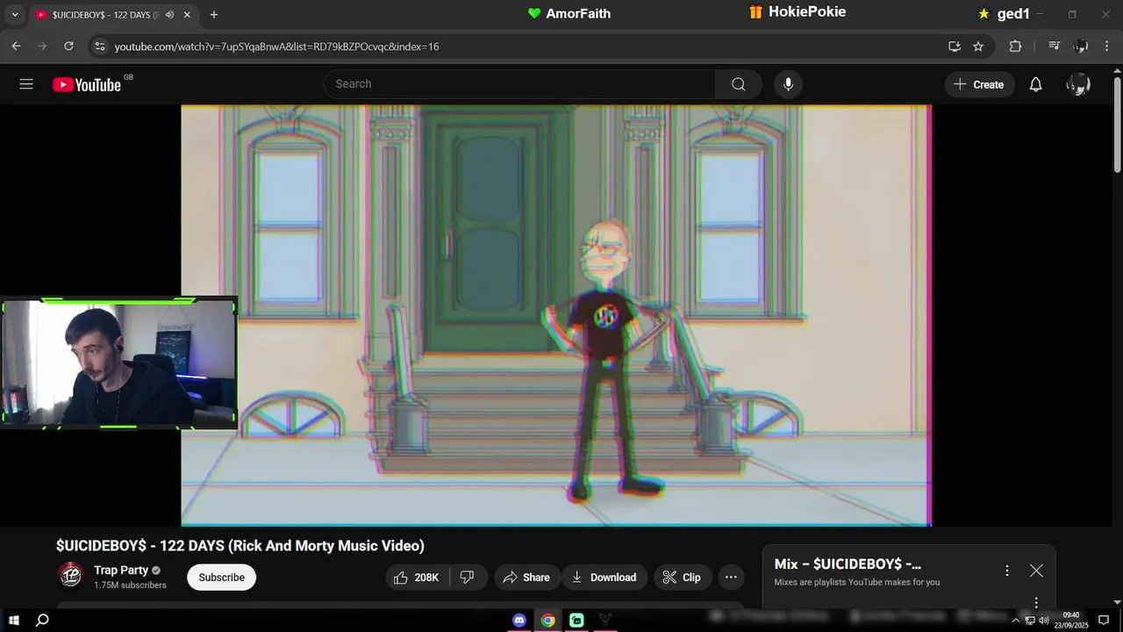The width and height of the screenshot is (1123, 632).
Task: Bookmark this page with star icon
Action: [x=978, y=46]
